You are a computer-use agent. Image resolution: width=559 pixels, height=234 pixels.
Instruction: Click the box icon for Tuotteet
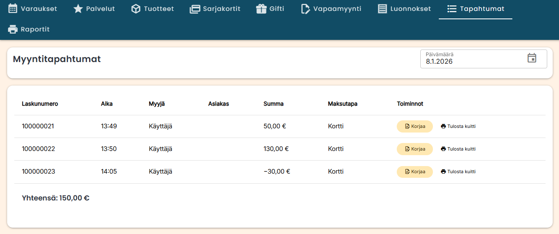pyautogui.click(x=136, y=9)
